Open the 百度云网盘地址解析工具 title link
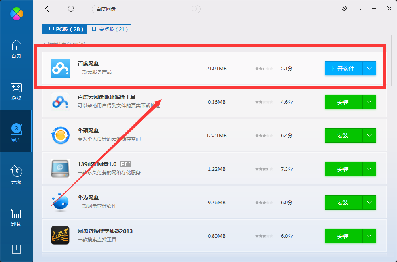Image resolution: width=397 pixels, height=262 pixels. click(x=106, y=97)
